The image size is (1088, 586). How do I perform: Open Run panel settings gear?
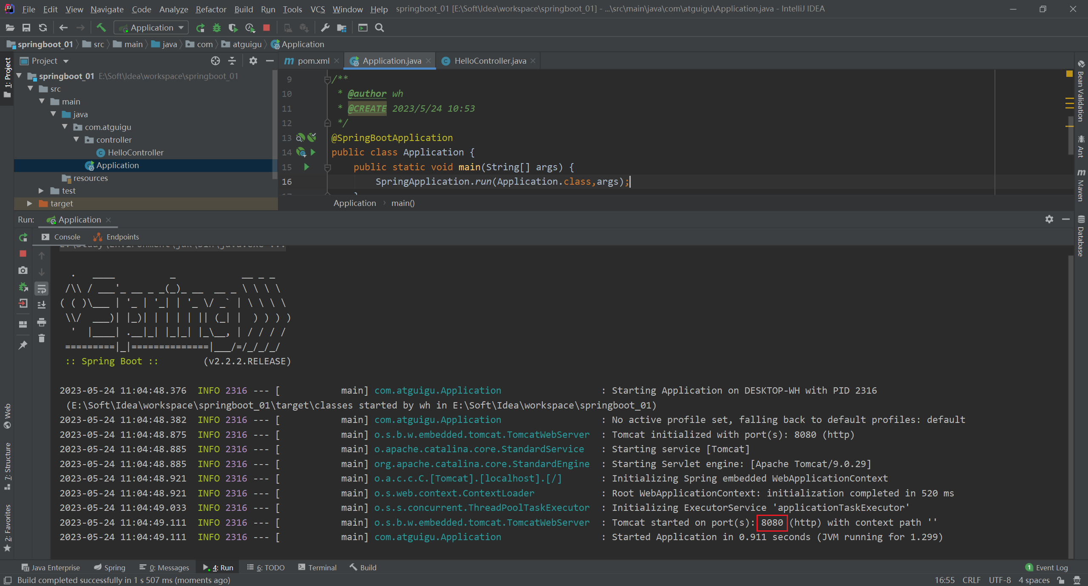click(1049, 219)
